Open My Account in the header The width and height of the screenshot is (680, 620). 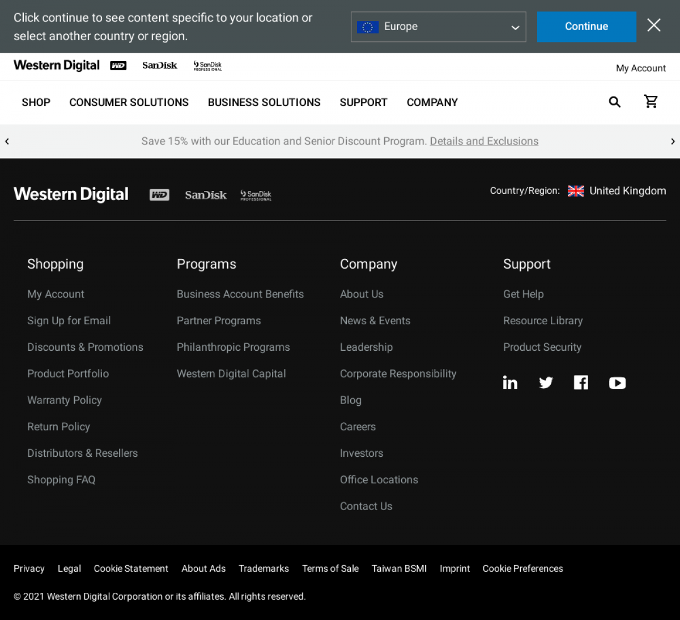(x=641, y=68)
